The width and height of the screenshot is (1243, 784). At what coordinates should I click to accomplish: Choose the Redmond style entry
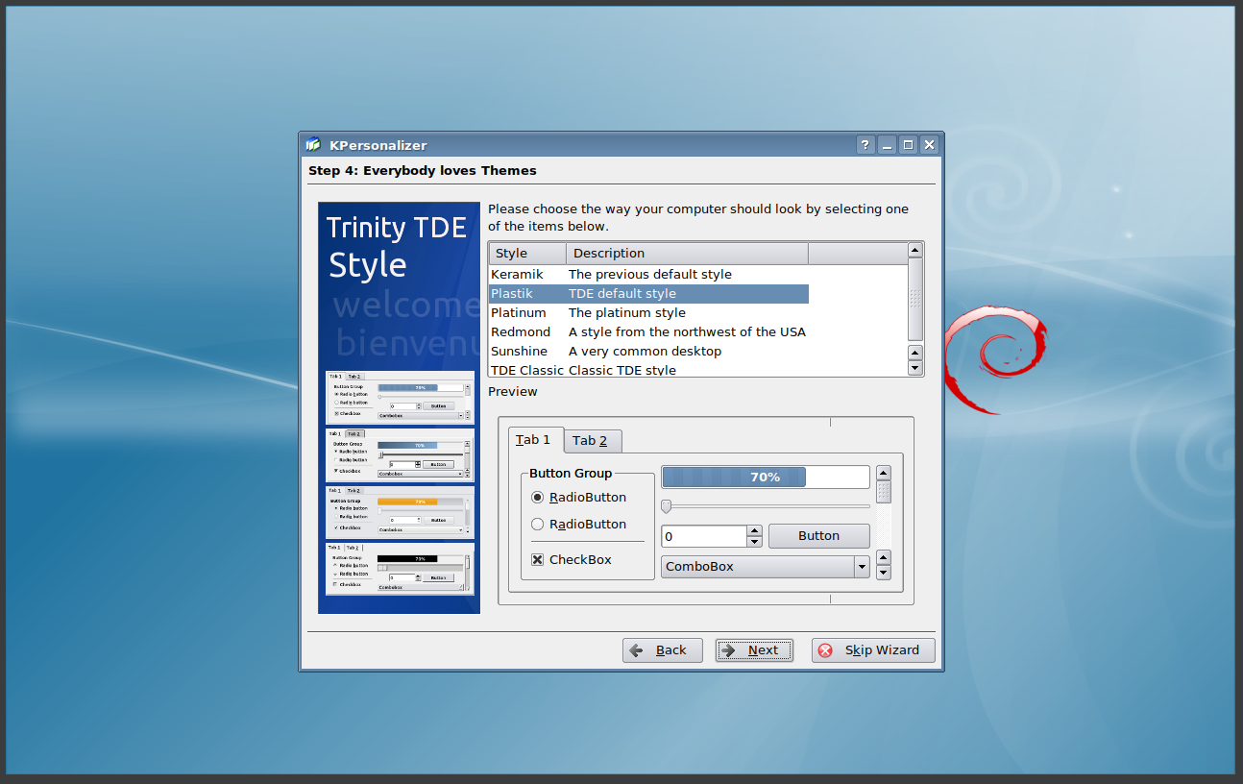click(521, 332)
